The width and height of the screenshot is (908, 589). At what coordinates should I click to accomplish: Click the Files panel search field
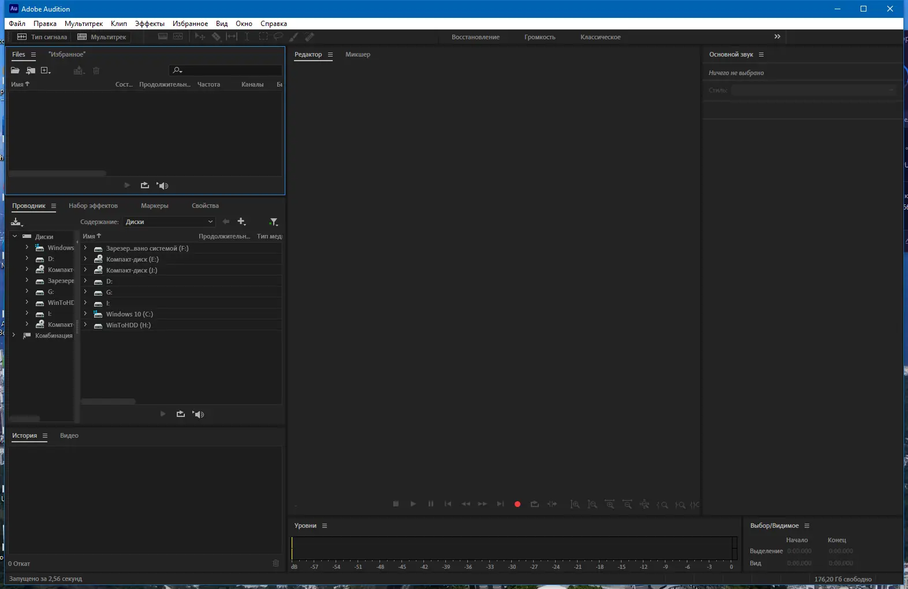(x=226, y=70)
